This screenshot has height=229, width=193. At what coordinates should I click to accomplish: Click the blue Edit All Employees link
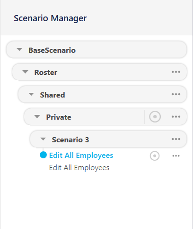(81, 155)
